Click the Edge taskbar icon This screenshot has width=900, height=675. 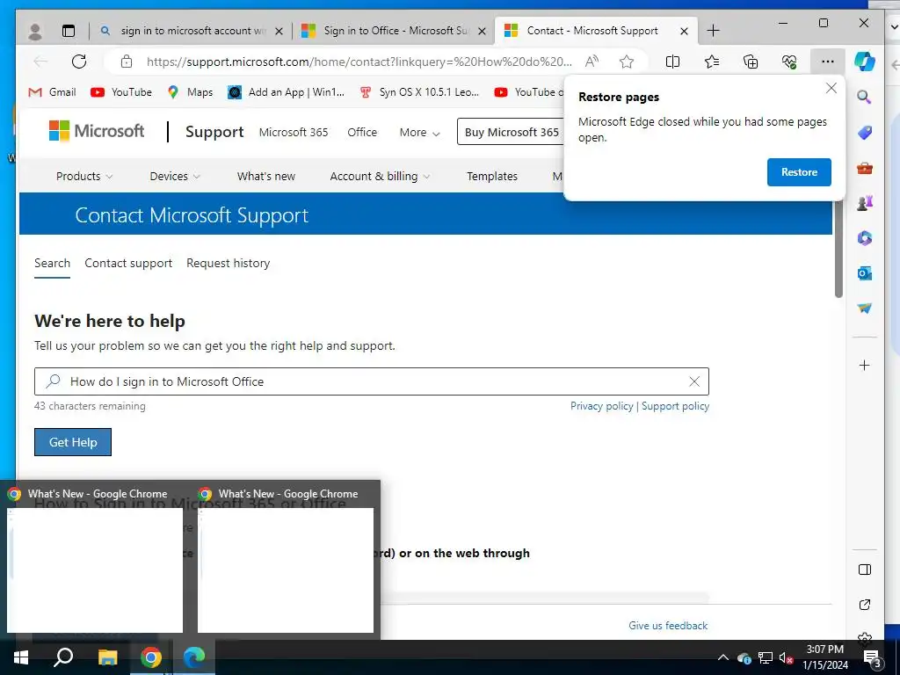pos(194,657)
